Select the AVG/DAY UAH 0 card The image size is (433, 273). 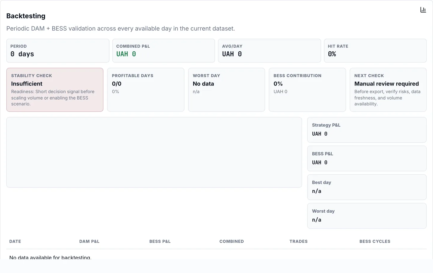(x=269, y=51)
